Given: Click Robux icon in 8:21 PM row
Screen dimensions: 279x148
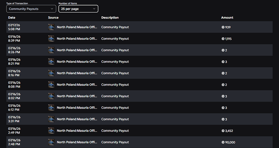Looking at the screenshot, I should point(223,62).
